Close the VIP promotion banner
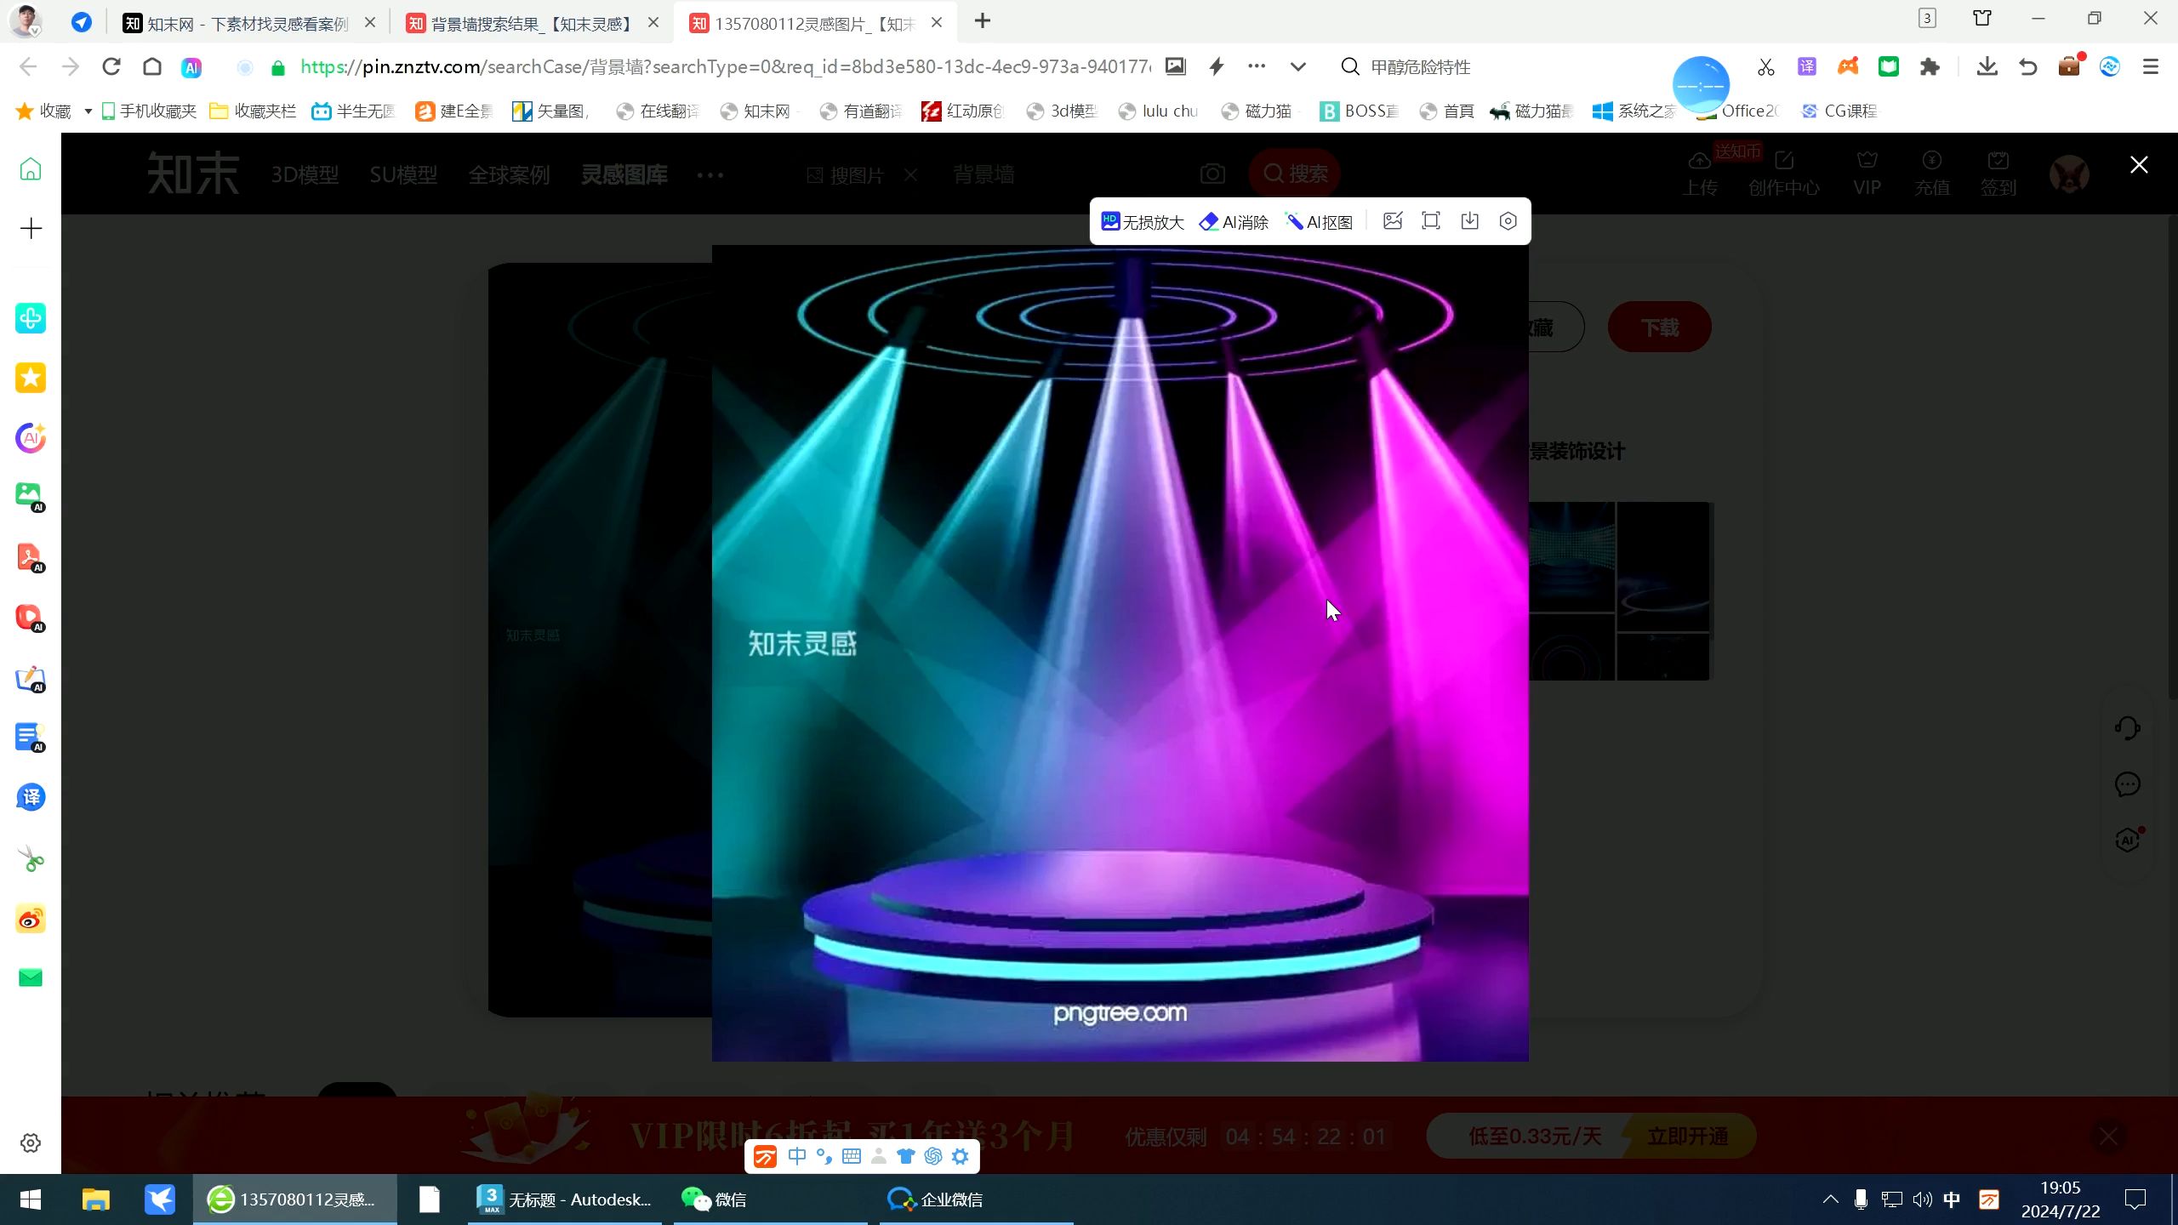2178x1225 pixels. 2108,1137
